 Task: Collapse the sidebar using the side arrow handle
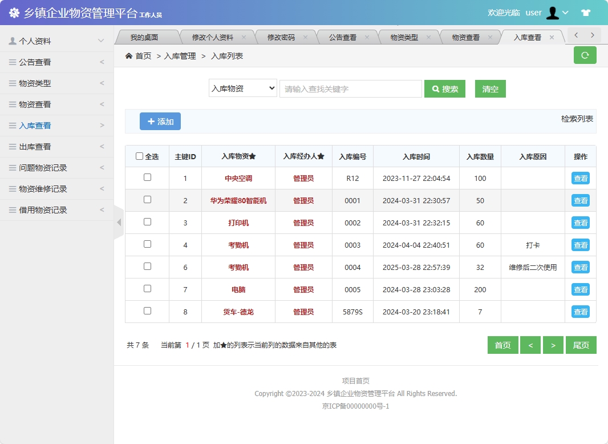coord(118,223)
